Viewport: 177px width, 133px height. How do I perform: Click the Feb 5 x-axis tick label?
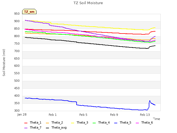(x=83, y=115)
